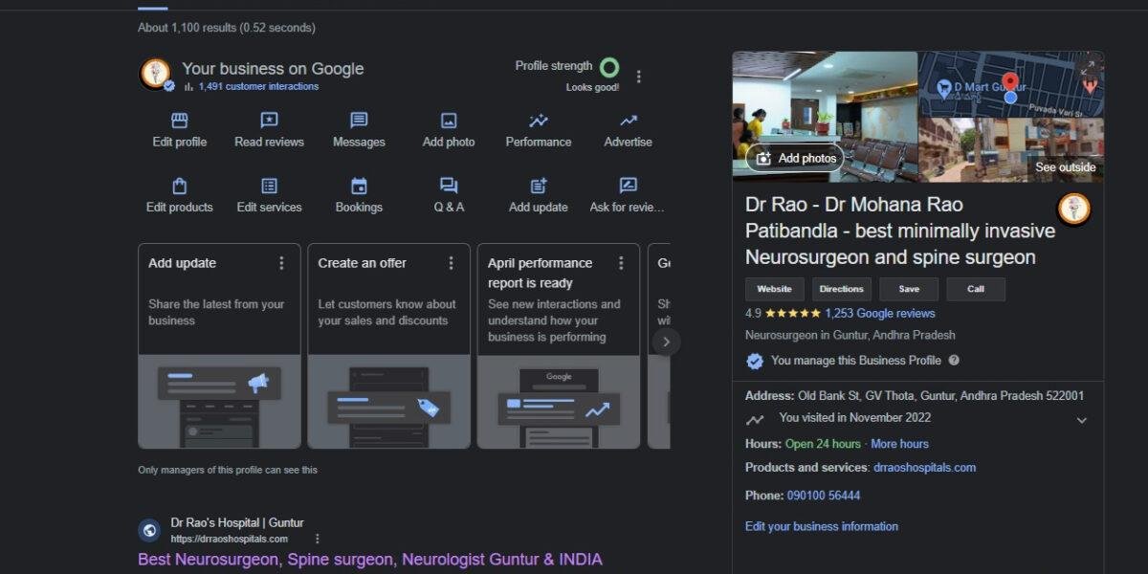Click Your business on Google heading
Screen dimensions: 1148x574
tap(273, 69)
